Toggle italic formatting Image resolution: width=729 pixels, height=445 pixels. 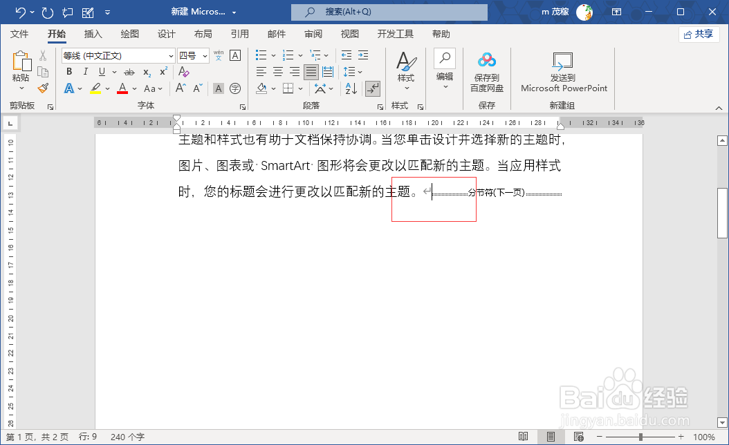pos(86,72)
